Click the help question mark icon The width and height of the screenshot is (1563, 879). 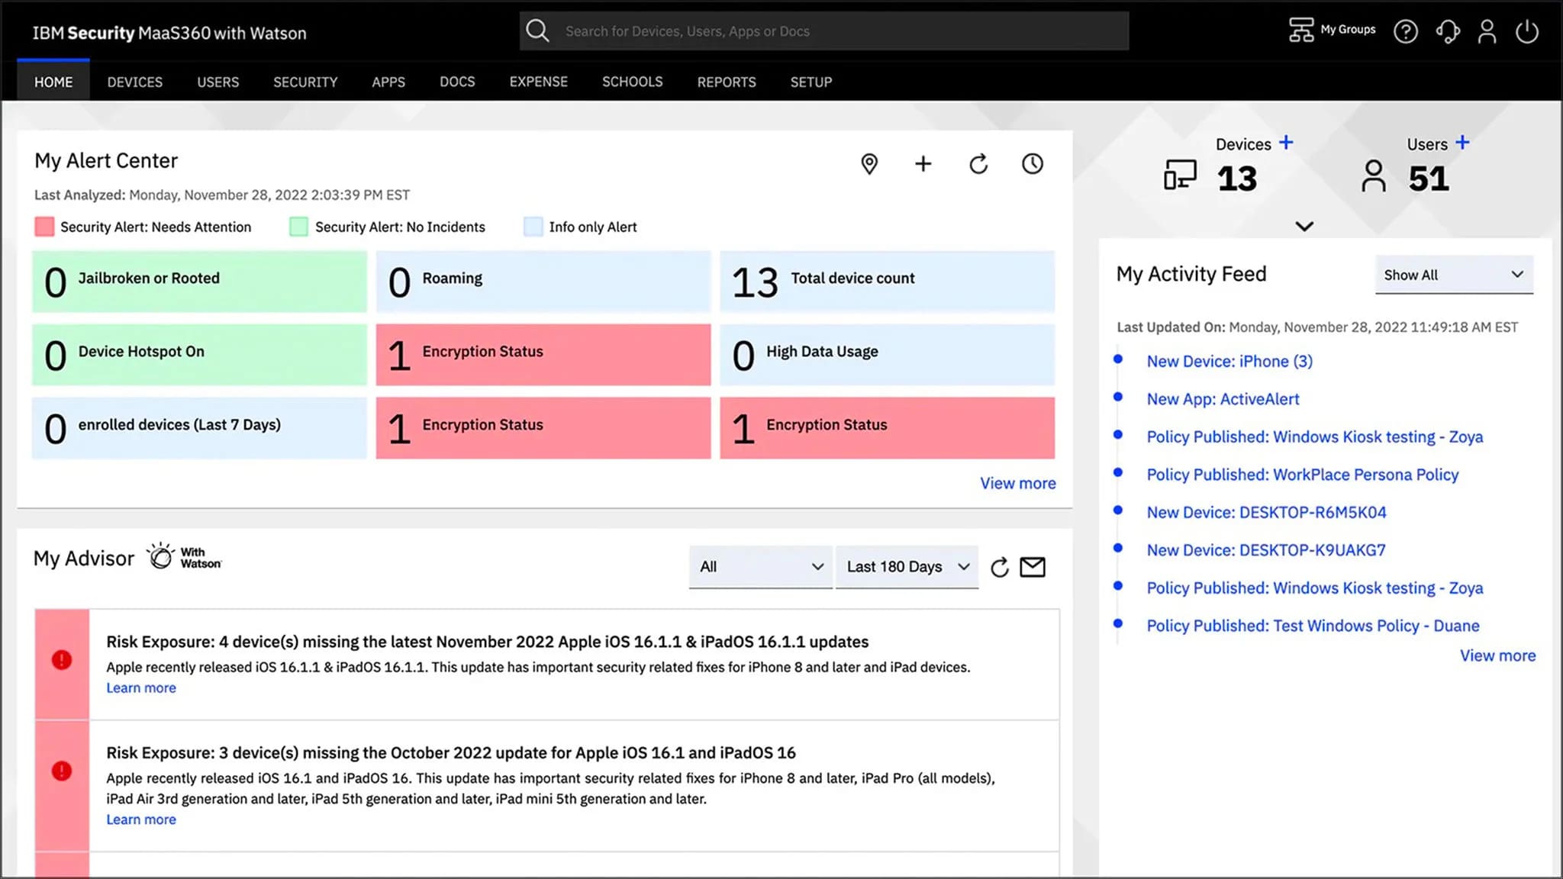(x=1406, y=31)
